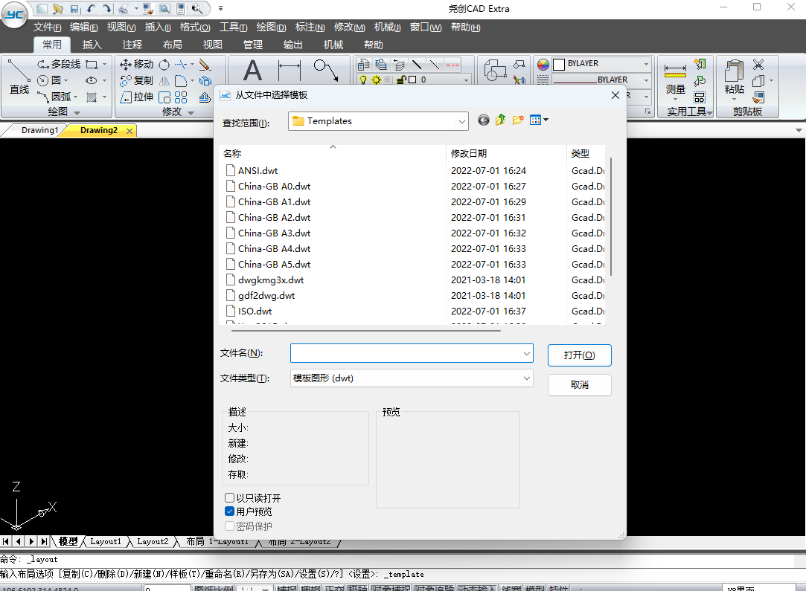Click the Save floppy disk icon
This screenshot has width=806, height=591.
coord(74,9)
